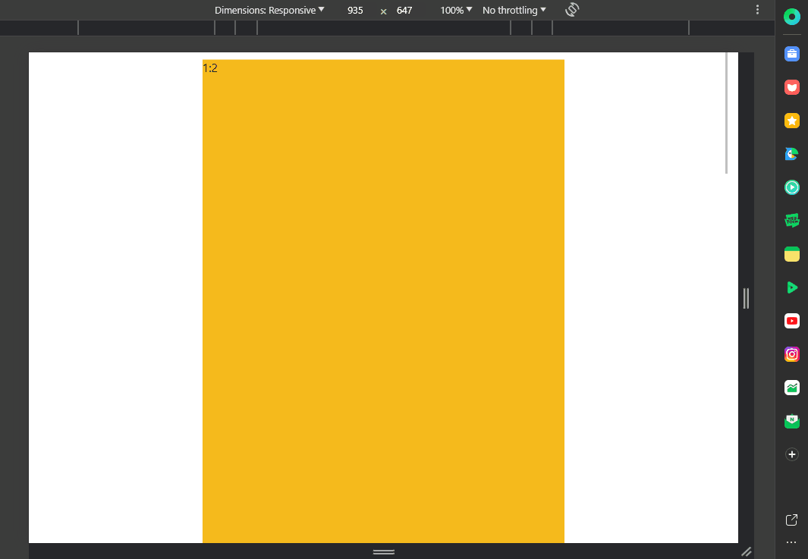Add a new sidebar app with plus

791,454
